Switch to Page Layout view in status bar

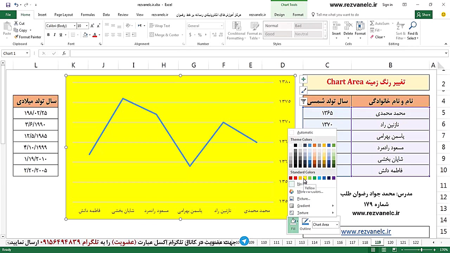tap(385, 250)
